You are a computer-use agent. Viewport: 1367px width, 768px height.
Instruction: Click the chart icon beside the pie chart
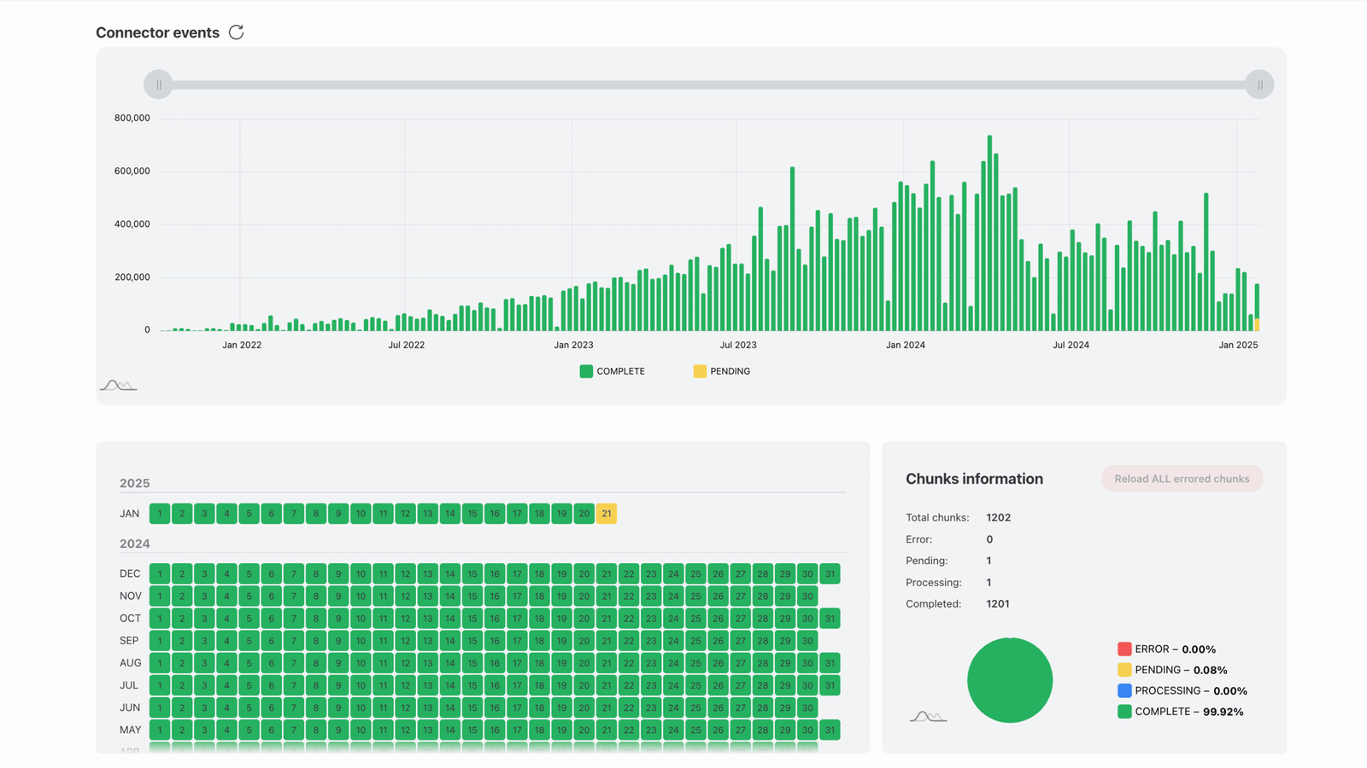pos(928,716)
